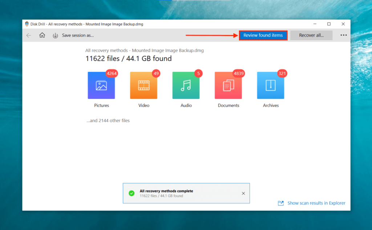Open the Recover all options

[311, 35]
